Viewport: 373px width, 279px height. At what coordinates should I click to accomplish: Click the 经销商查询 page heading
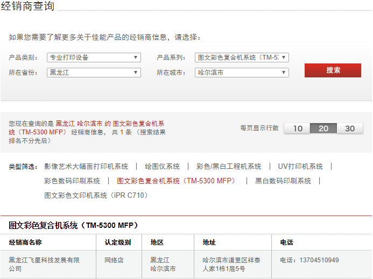pos(27,6)
